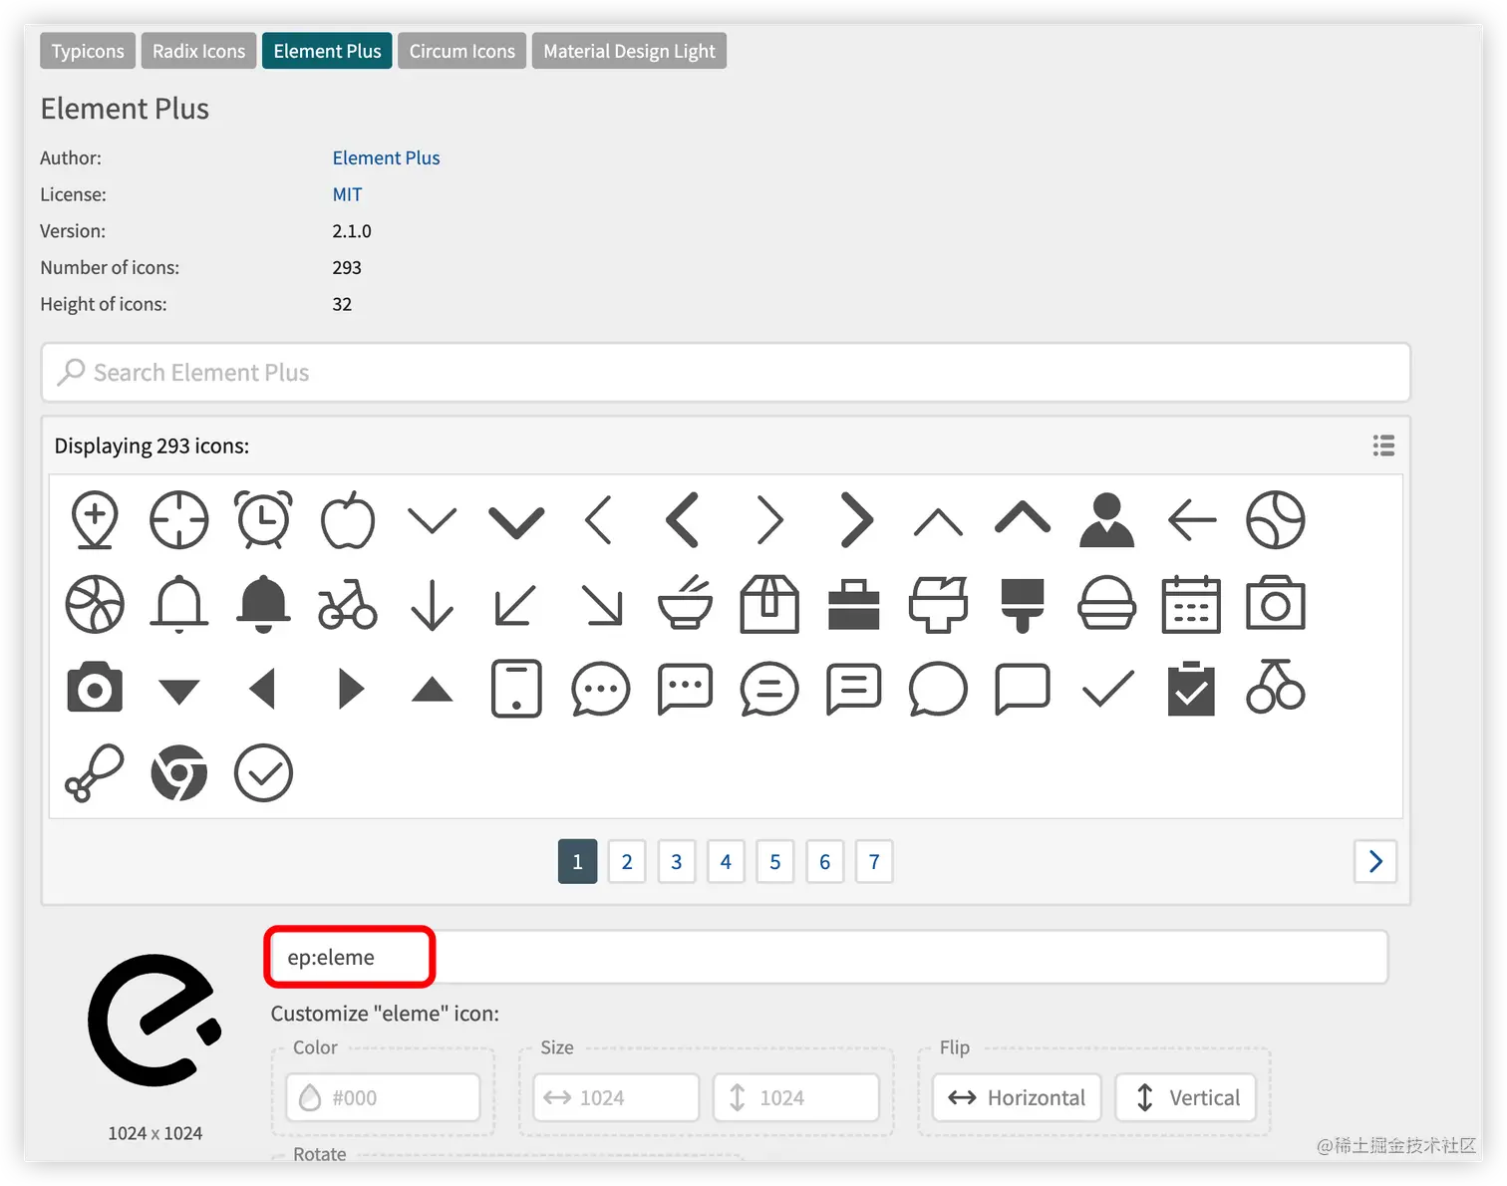The height and width of the screenshot is (1186, 1507).
Task: Select the aim crosshair icon
Action: tap(179, 520)
